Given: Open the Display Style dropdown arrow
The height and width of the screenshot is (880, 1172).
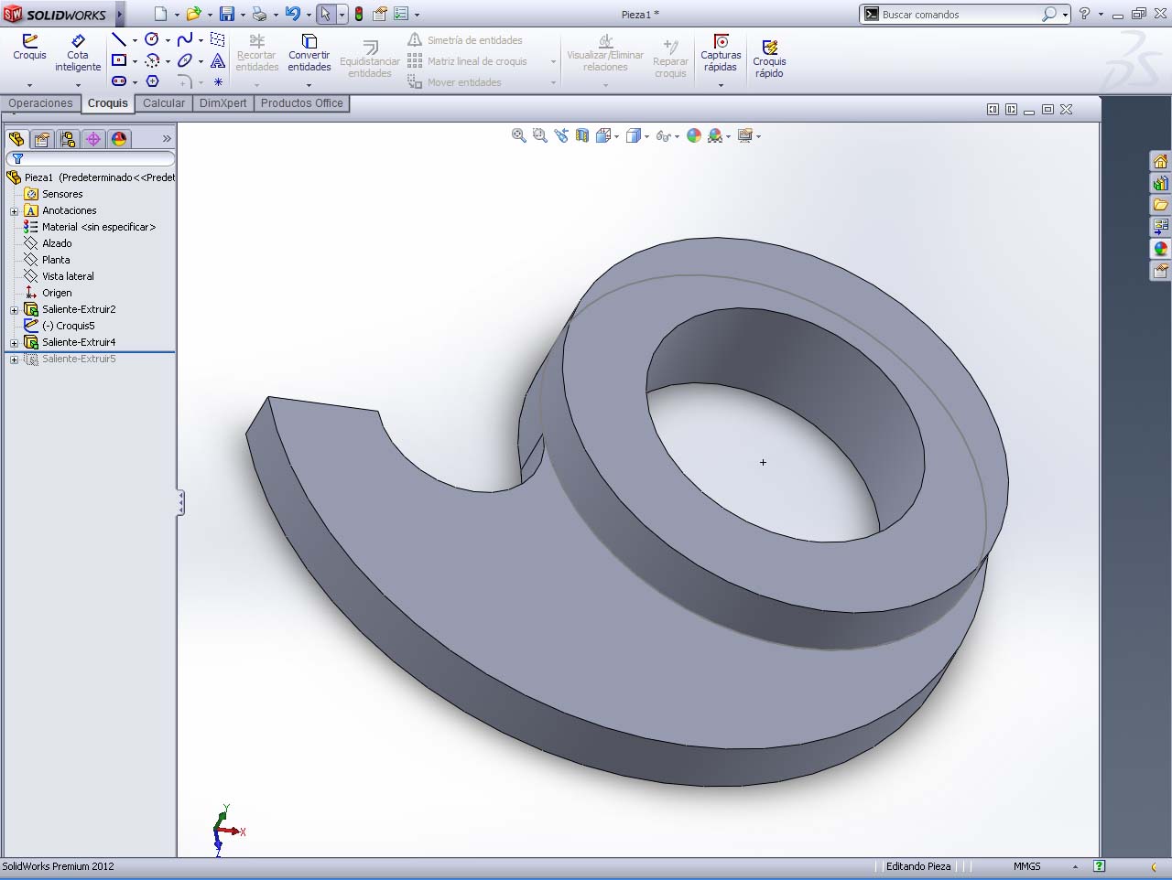Looking at the screenshot, I should coord(646,136).
